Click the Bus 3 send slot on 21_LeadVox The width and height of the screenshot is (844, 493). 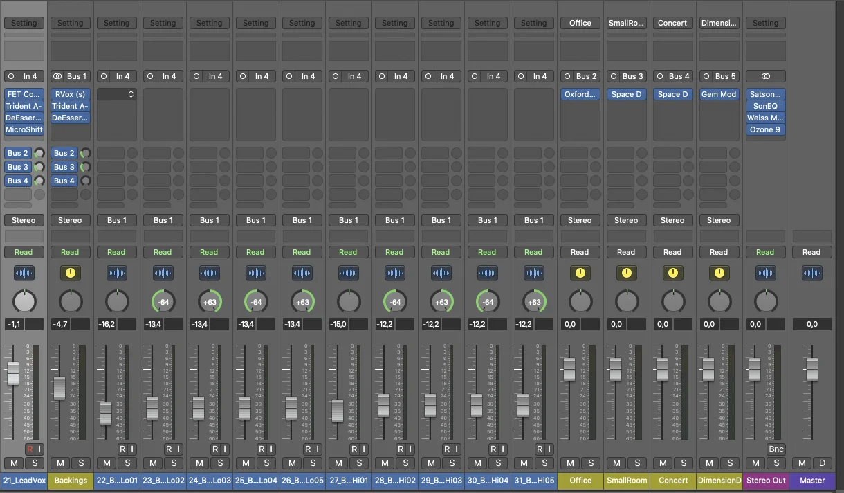pyautogui.click(x=18, y=167)
